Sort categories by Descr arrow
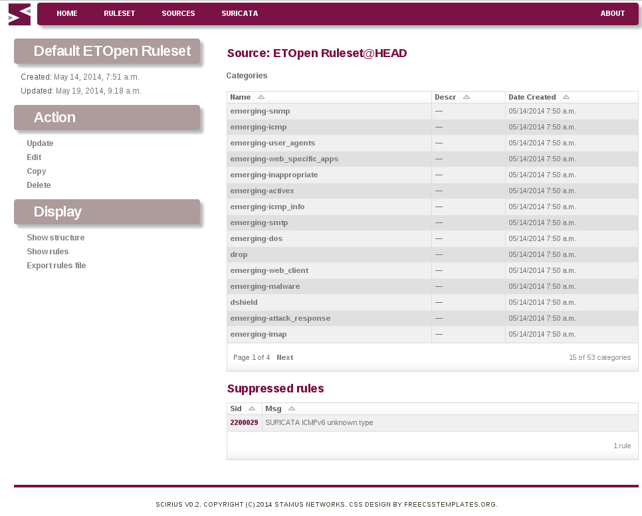The height and width of the screenshot is (516, 642). [x=467, y=97]
